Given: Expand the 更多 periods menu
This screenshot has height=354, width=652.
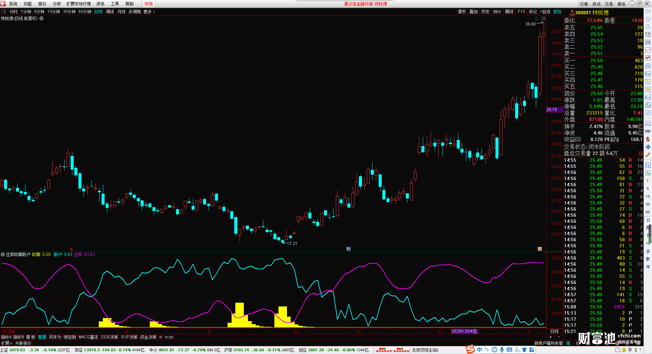Looking at the screenshot, I should (149, 12).
